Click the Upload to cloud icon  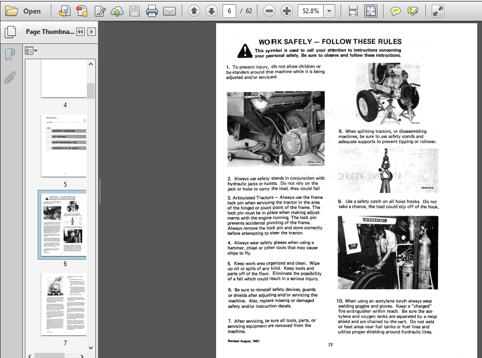coord(117,11)
